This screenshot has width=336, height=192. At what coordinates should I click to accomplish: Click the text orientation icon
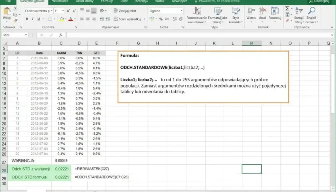(102, 10)
